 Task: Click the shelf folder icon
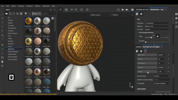pos(6,14)
